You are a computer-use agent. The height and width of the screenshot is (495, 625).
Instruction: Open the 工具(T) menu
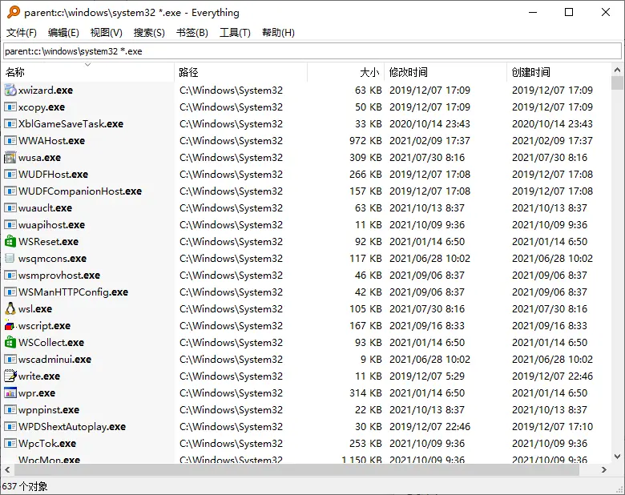coord(235,33)
